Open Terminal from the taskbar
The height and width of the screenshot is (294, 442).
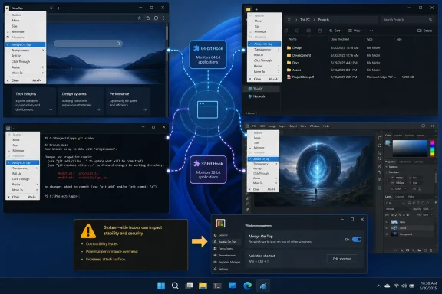tap(217, 286)
